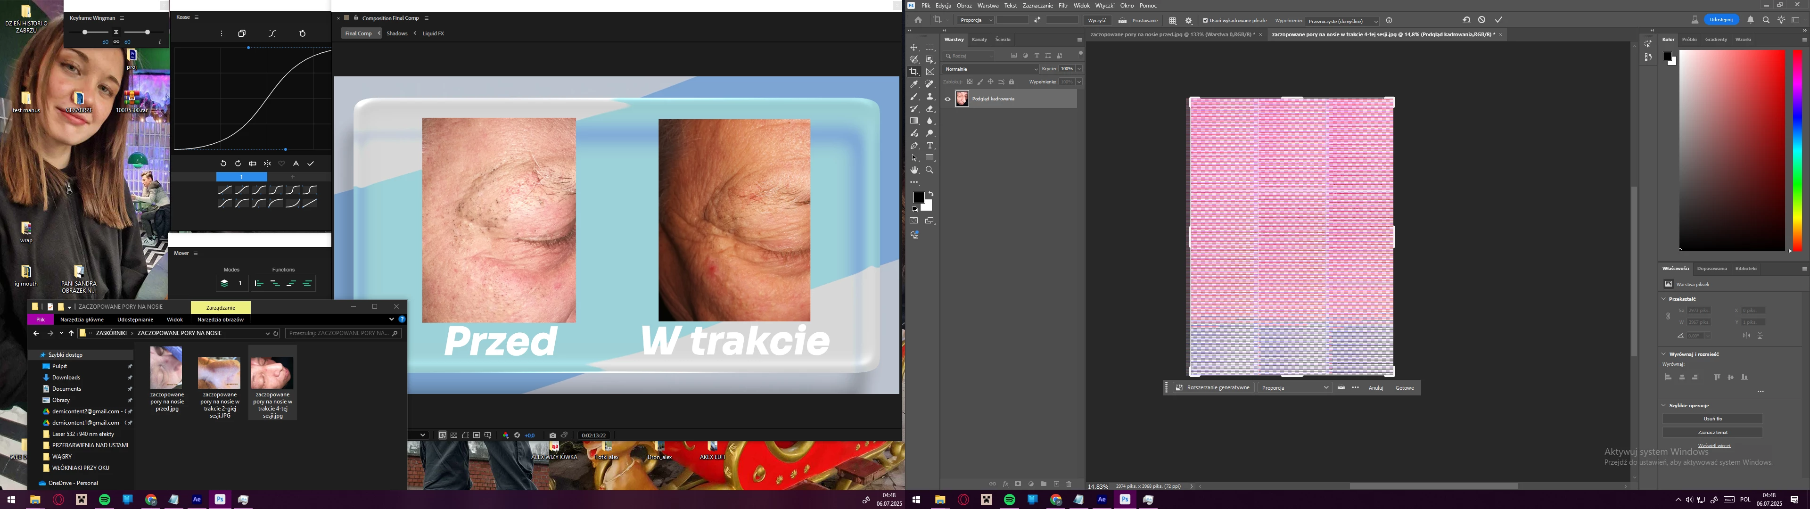Viewport: 1810px width, 509px height.
Task: Switch to the Gradienty tab
Action: (x=1716, y=40)
